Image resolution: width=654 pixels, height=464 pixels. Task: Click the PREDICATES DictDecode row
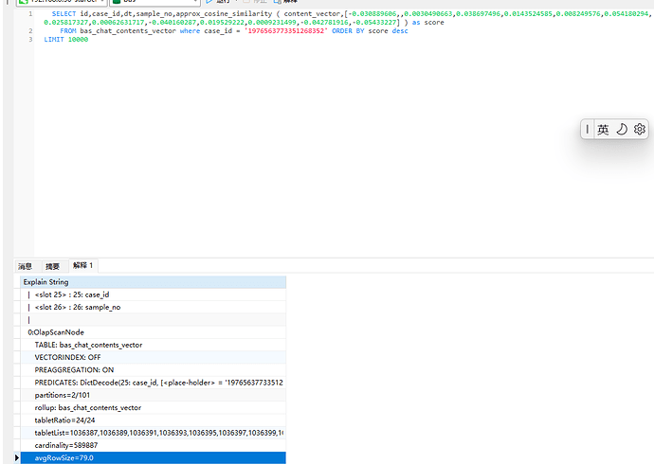pos(152,383)
